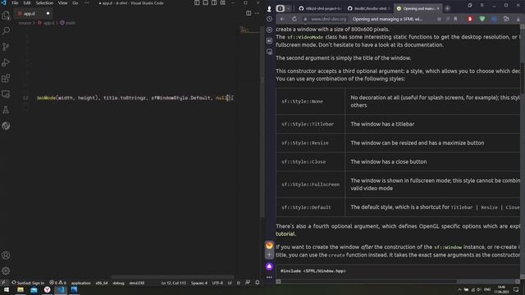This screenshot has height=295, width=525.
Task: Click the Ln 12, Col 113 cursor position indicator
Action: [x=173, y=283]
